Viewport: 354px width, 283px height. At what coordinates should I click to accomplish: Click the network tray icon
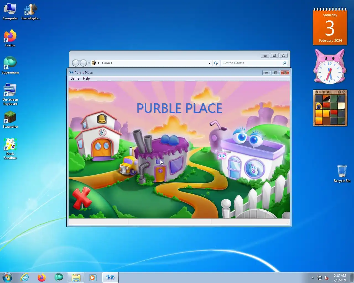(x=319, y=278)
